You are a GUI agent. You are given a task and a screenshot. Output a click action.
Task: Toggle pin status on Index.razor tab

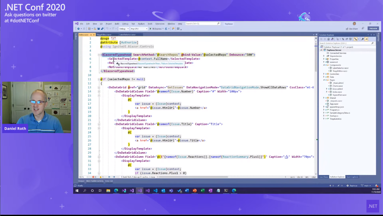pos(91,35)
